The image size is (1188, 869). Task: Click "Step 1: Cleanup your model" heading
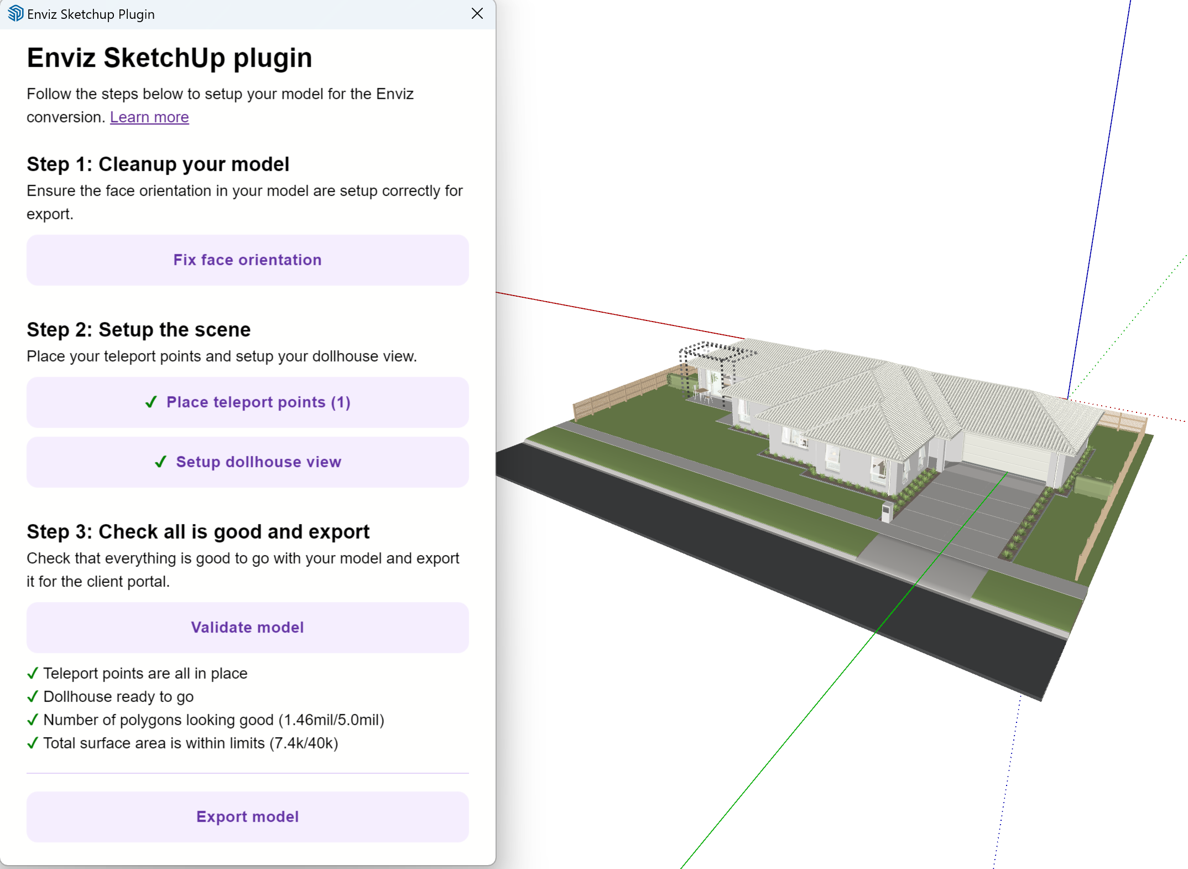point(158,164)
